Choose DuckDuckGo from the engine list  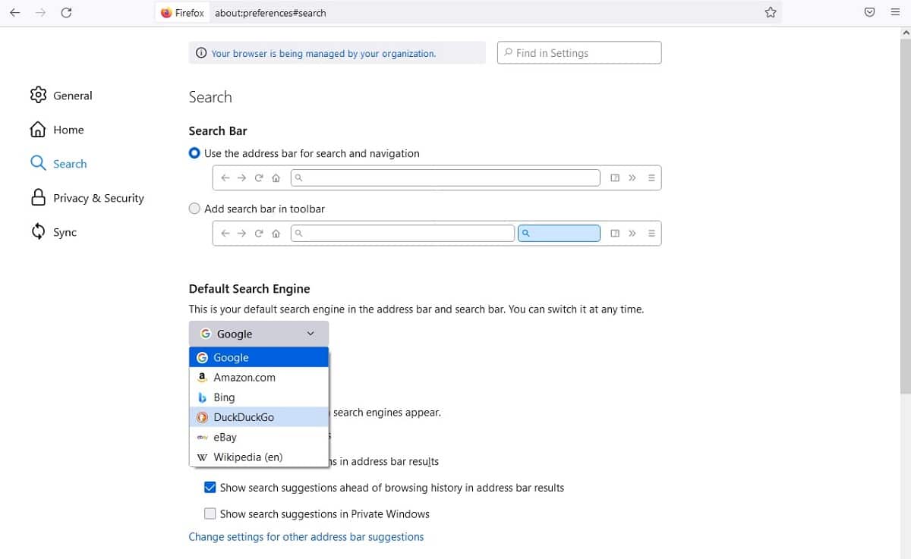(259, 417)
